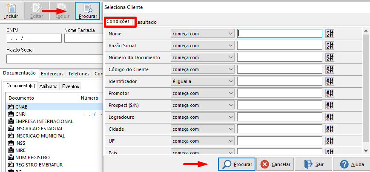
Task: Click the icon beside INSCRICAO MUNICIPAL
Action: 11,136
